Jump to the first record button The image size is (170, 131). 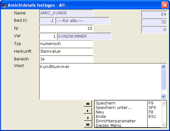(x=88, y=104)
